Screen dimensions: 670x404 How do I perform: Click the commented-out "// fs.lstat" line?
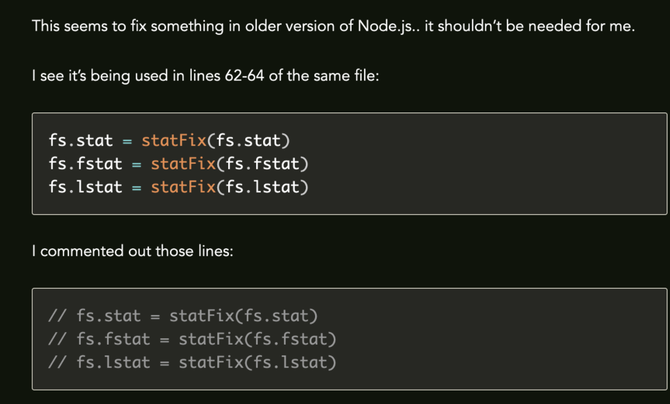pyautogui.click(x=192, y=362)
